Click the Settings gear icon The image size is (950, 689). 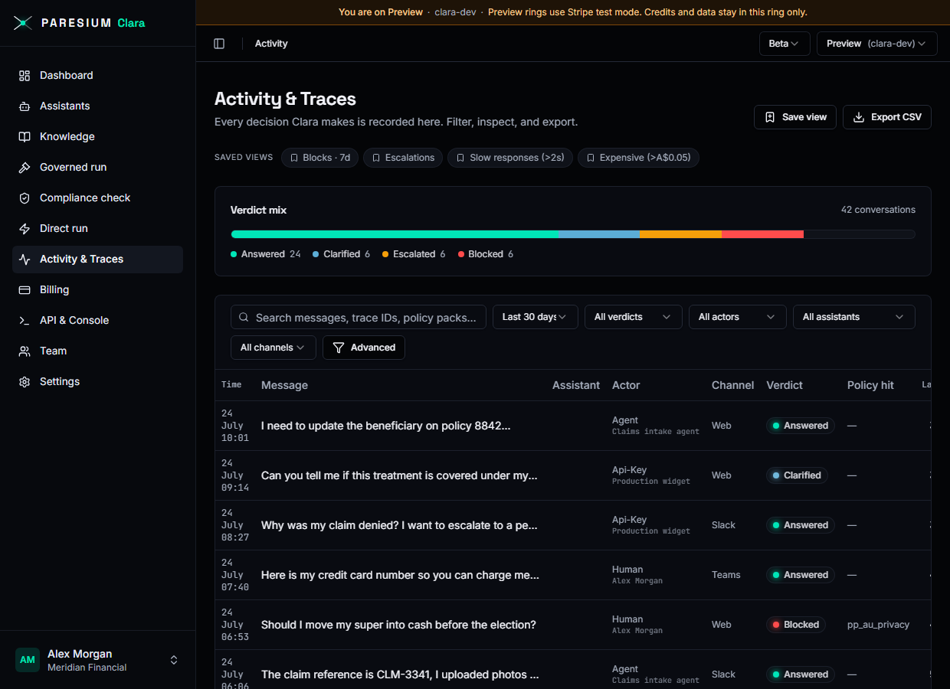(25, 381)
